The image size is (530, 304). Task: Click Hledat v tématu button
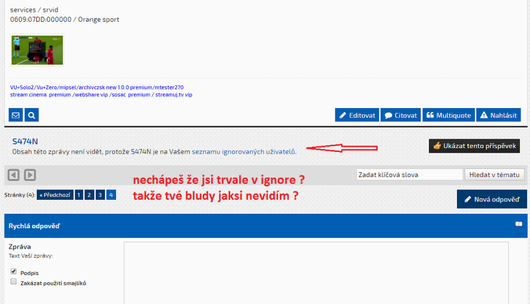coord(494,174)
